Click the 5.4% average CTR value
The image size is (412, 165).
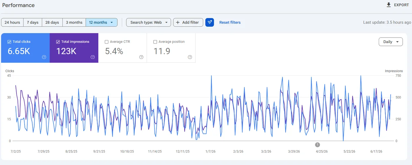tap(114, 51)
